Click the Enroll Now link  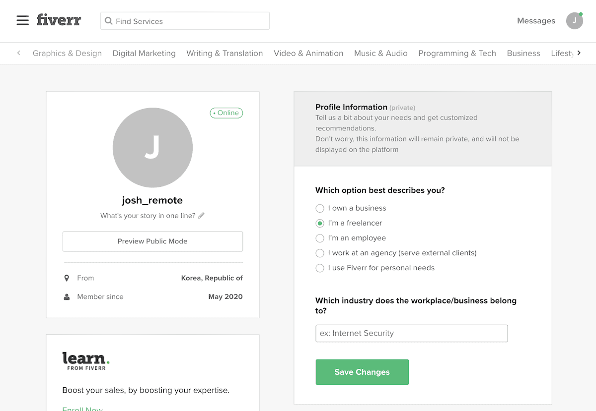click(82, 409)
